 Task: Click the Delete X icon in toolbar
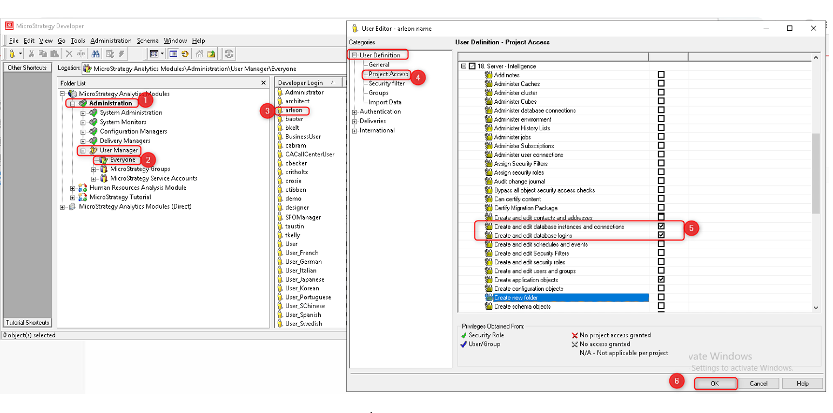pyautogui.click(x=69, y=54)
